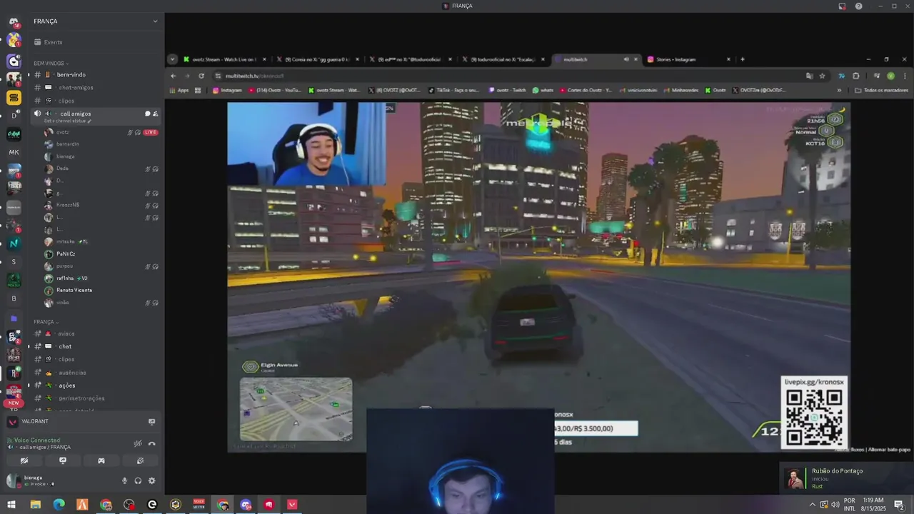914x514 pixels.
Task: Open Discord user settings gear
Action: point(151,481)
